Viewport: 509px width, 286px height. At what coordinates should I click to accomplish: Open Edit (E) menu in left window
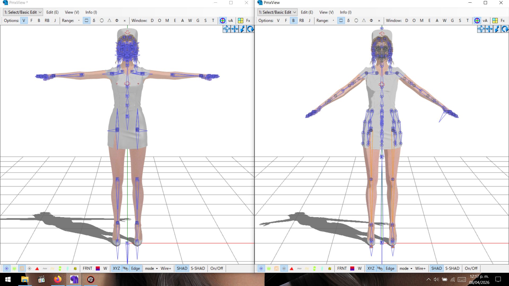coord(52,12)
